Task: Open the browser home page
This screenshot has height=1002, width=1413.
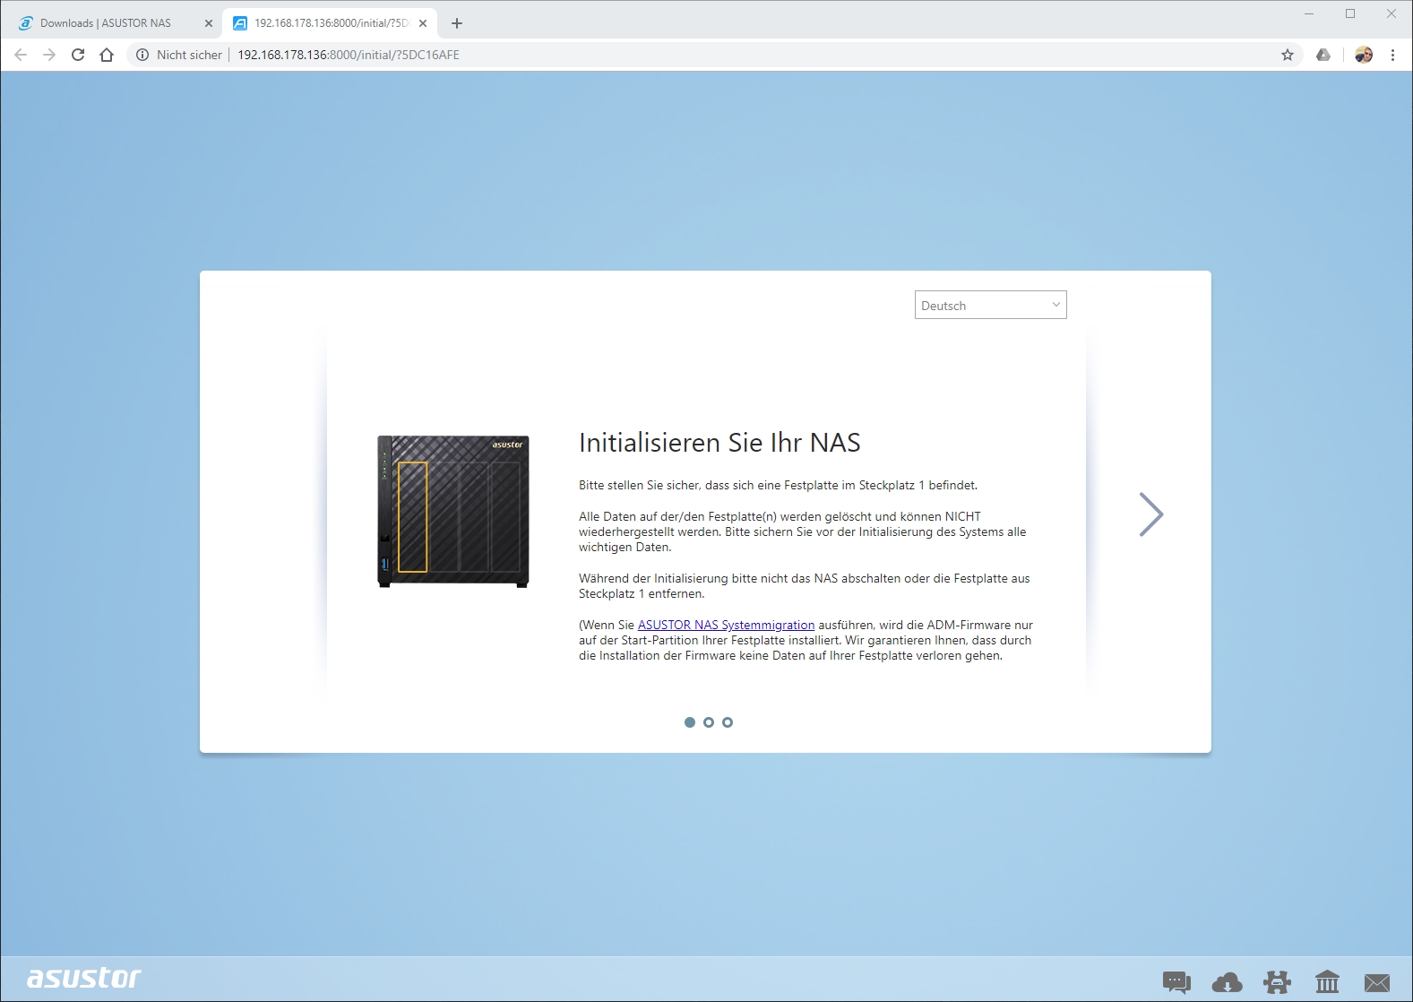Action: click(107, 55)
